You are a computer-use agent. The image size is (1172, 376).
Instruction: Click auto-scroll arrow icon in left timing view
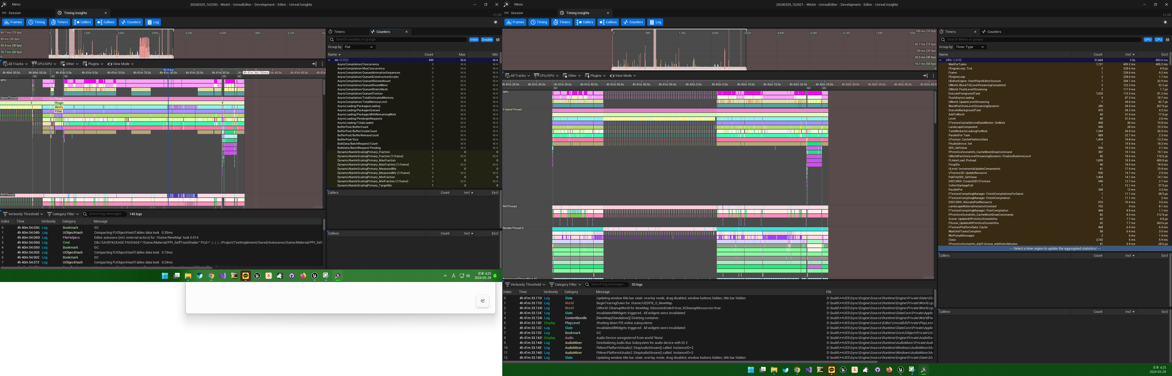pos(313,64)
